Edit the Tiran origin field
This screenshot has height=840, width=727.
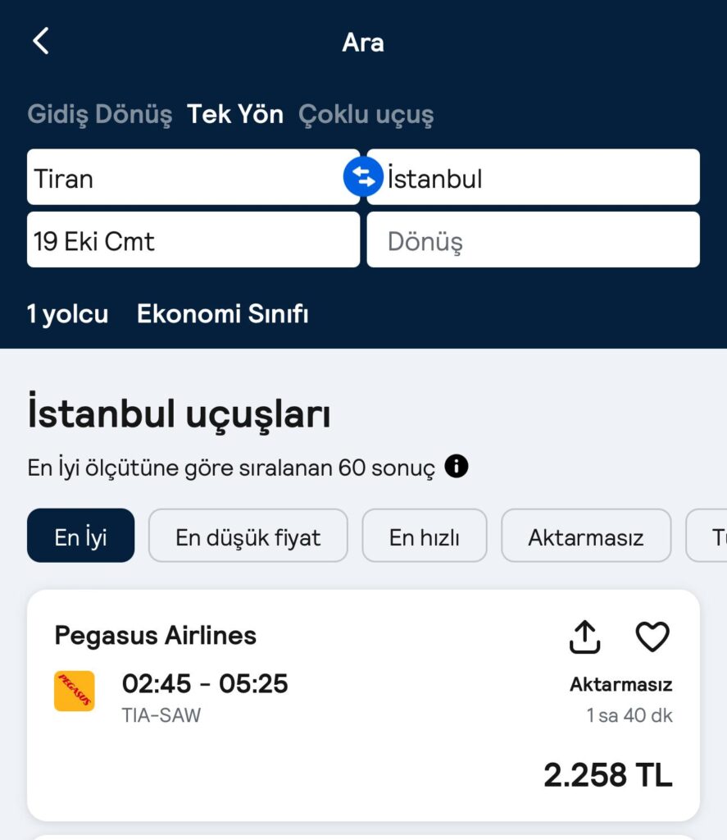[193, 177]
